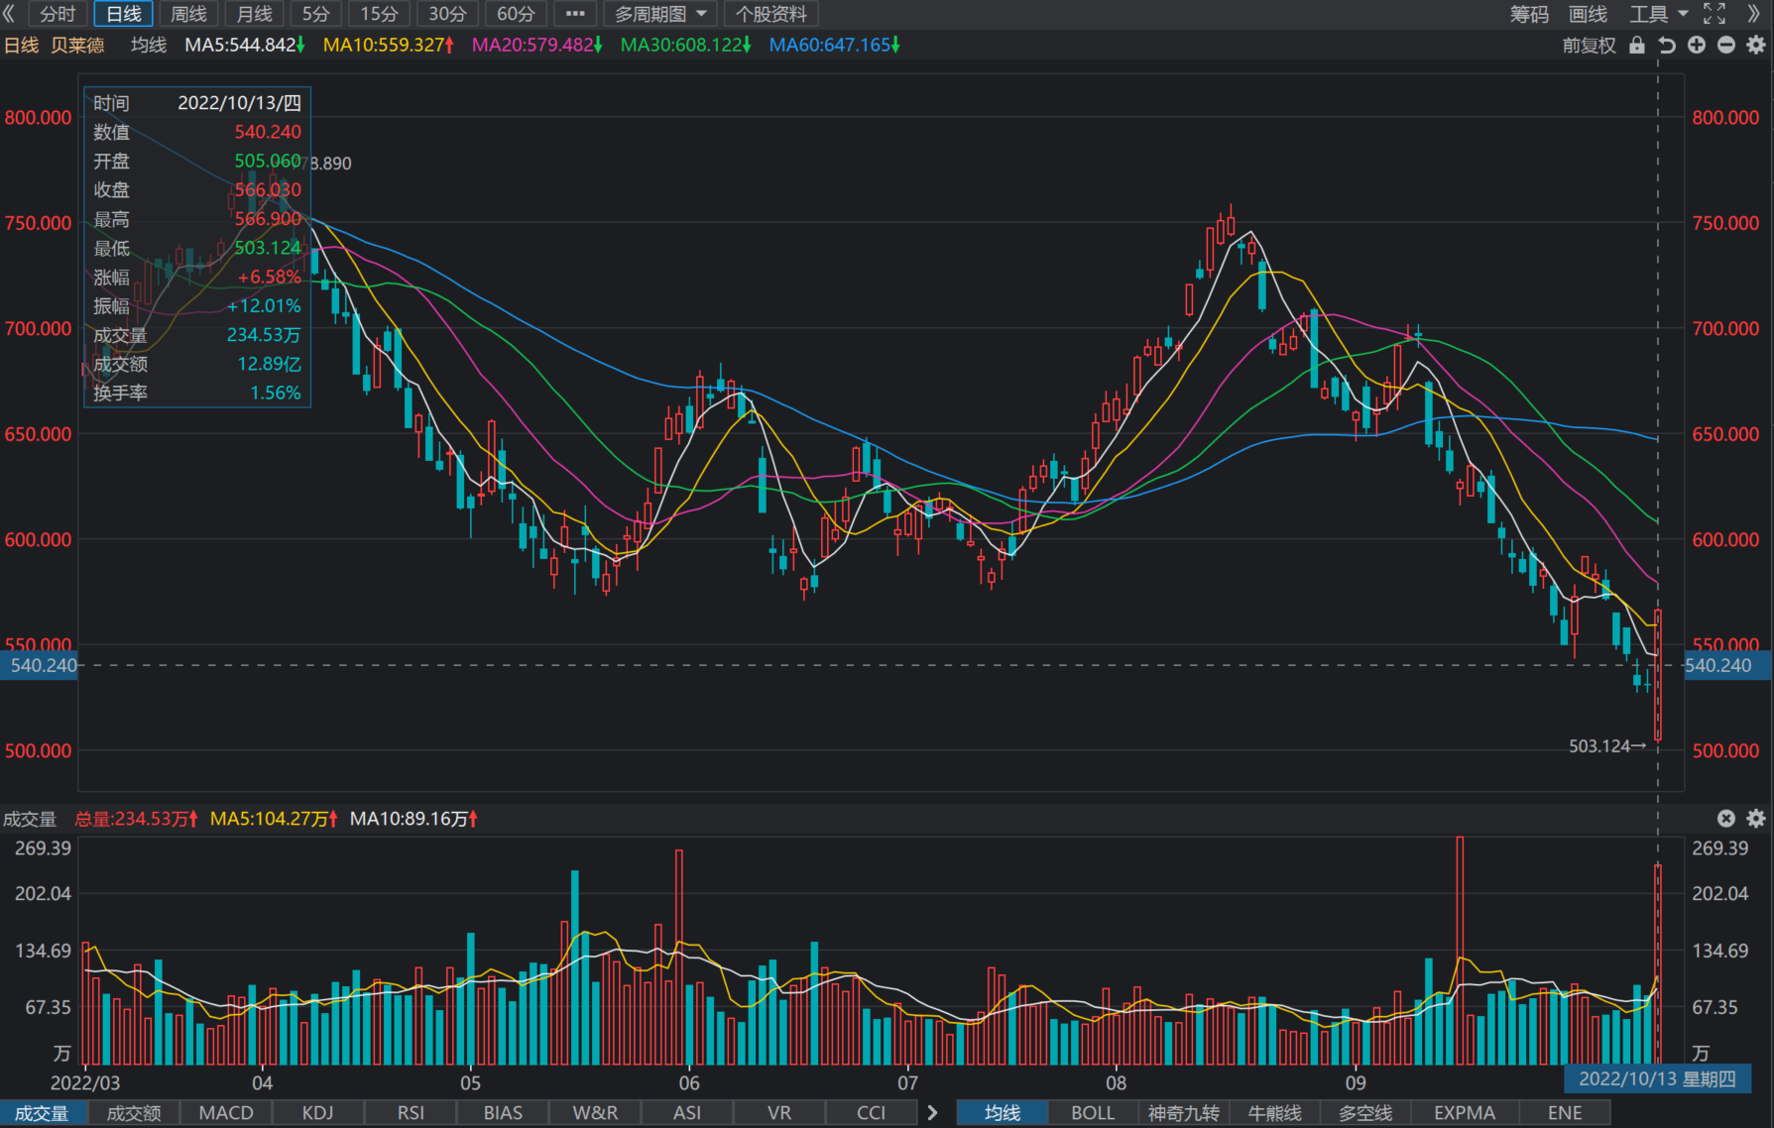This screenshot has height=1128, width=1774.
Task: Open more timeframes via ellipsis button
Action: pyautogui.click(x=575, y=14)
